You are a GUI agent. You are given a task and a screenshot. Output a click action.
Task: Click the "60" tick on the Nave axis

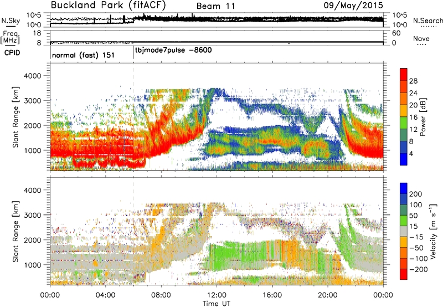[396, 33]
